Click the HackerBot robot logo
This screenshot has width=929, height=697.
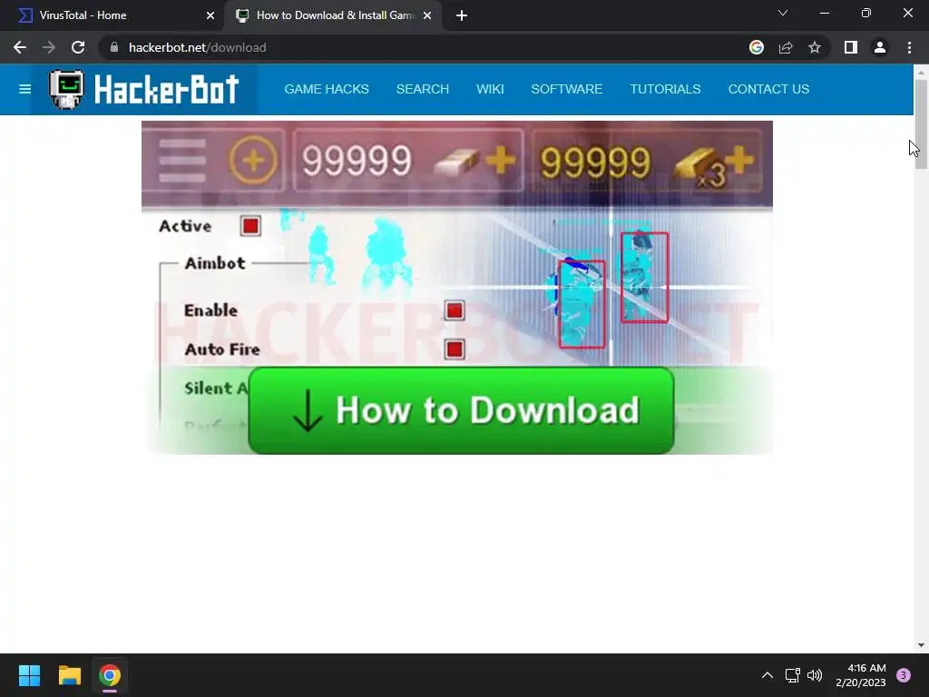(x=66, y=89)
